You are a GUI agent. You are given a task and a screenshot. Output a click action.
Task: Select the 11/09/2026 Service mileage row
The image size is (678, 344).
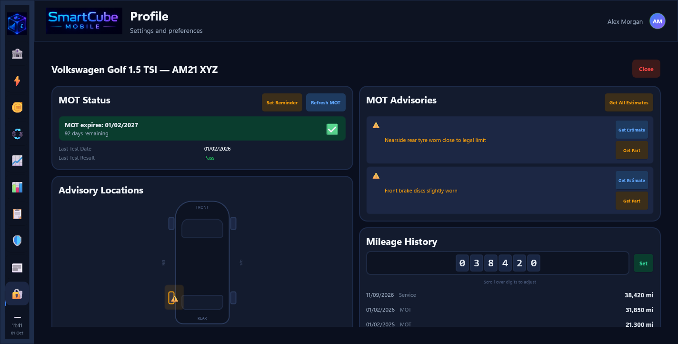[x=509, y=295]
